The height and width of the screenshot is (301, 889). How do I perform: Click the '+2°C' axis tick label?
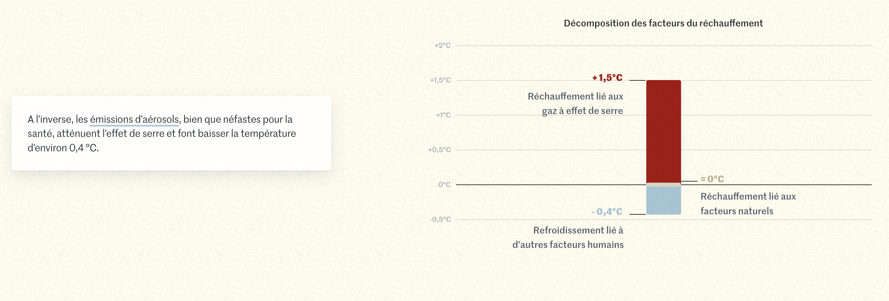point(442,45)
